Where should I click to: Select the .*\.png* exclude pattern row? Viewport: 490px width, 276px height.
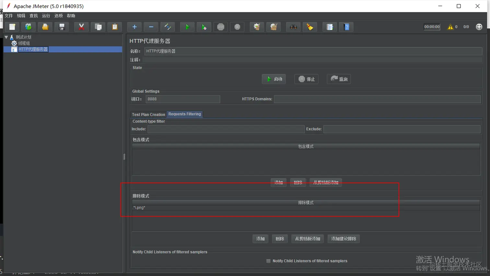306,208
